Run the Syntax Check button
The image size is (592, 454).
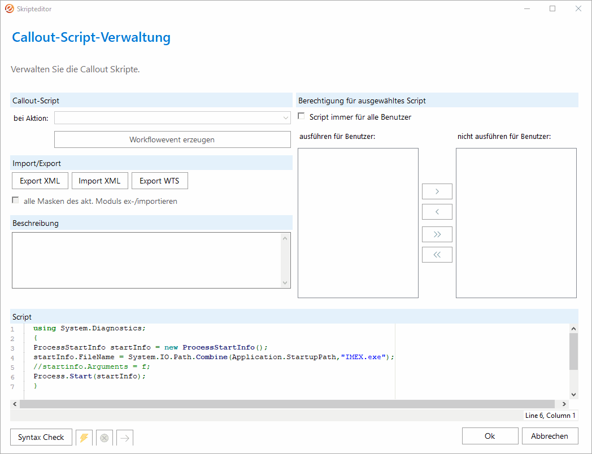[x=41, y=438]
